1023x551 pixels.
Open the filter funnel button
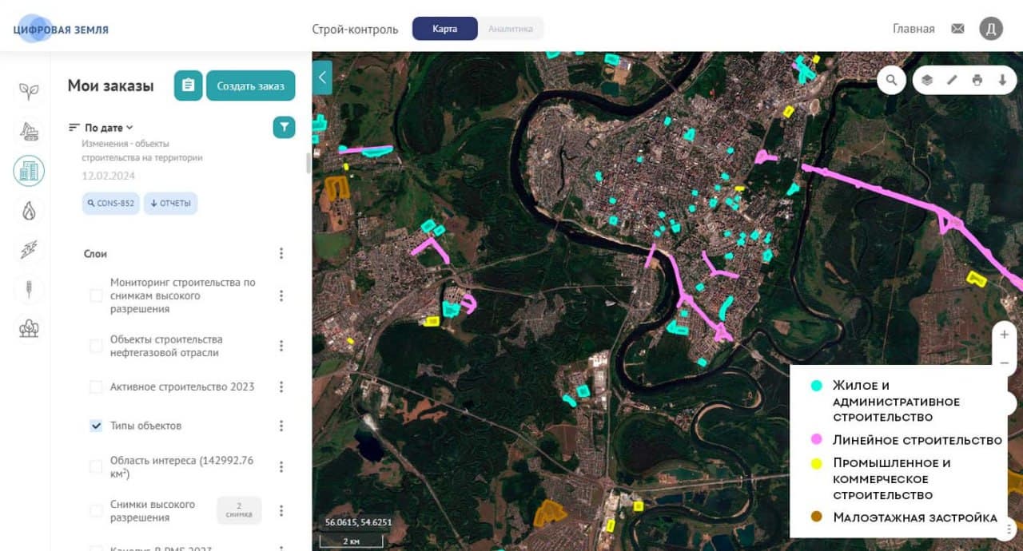tap(284, 127)
